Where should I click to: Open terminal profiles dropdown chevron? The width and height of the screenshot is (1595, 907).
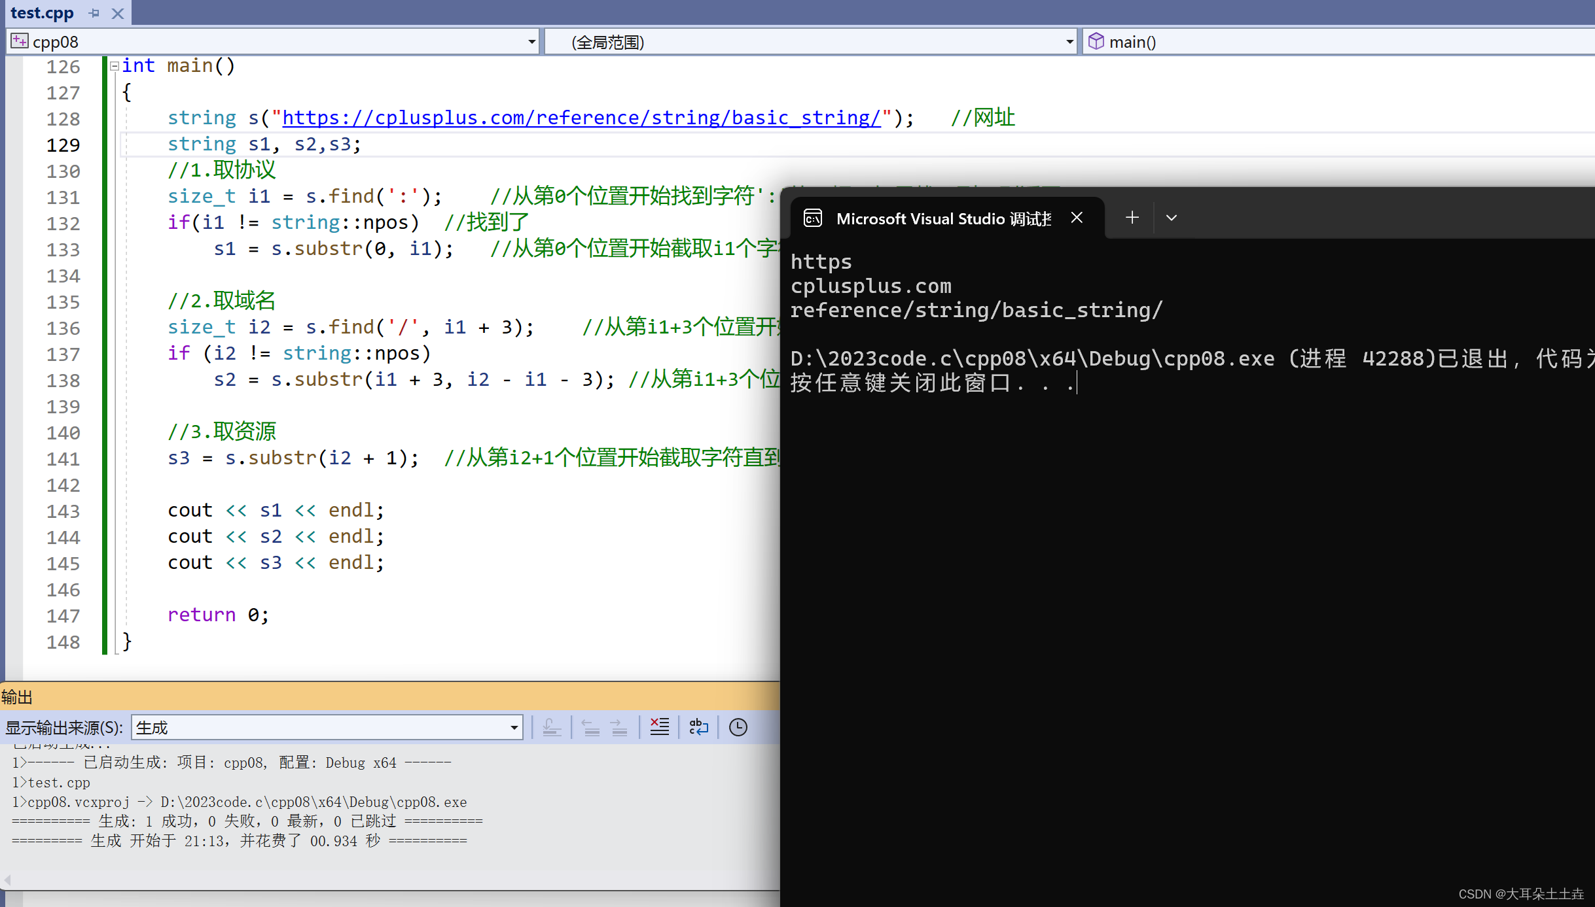point(1172,218)
